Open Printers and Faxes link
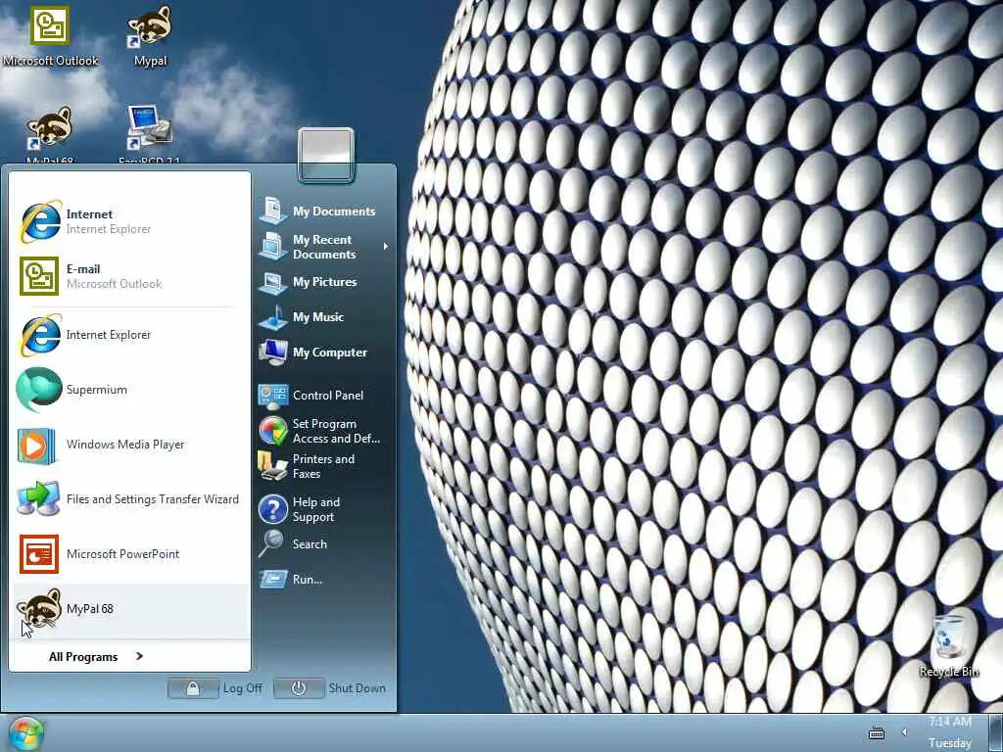Viewport: 1003px width, 752px height. pyautogui.click(x=323, y=466)
